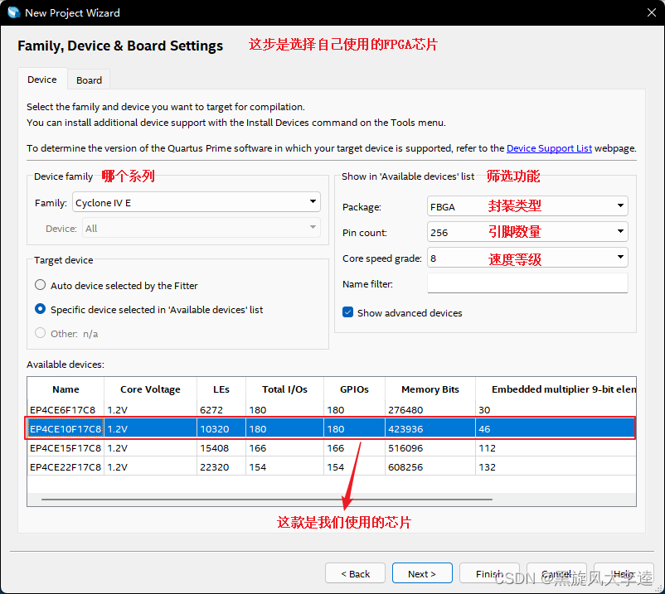Close the New Project Wizard window
This screenshot has width=665, height=594.
tap(652, 12)
